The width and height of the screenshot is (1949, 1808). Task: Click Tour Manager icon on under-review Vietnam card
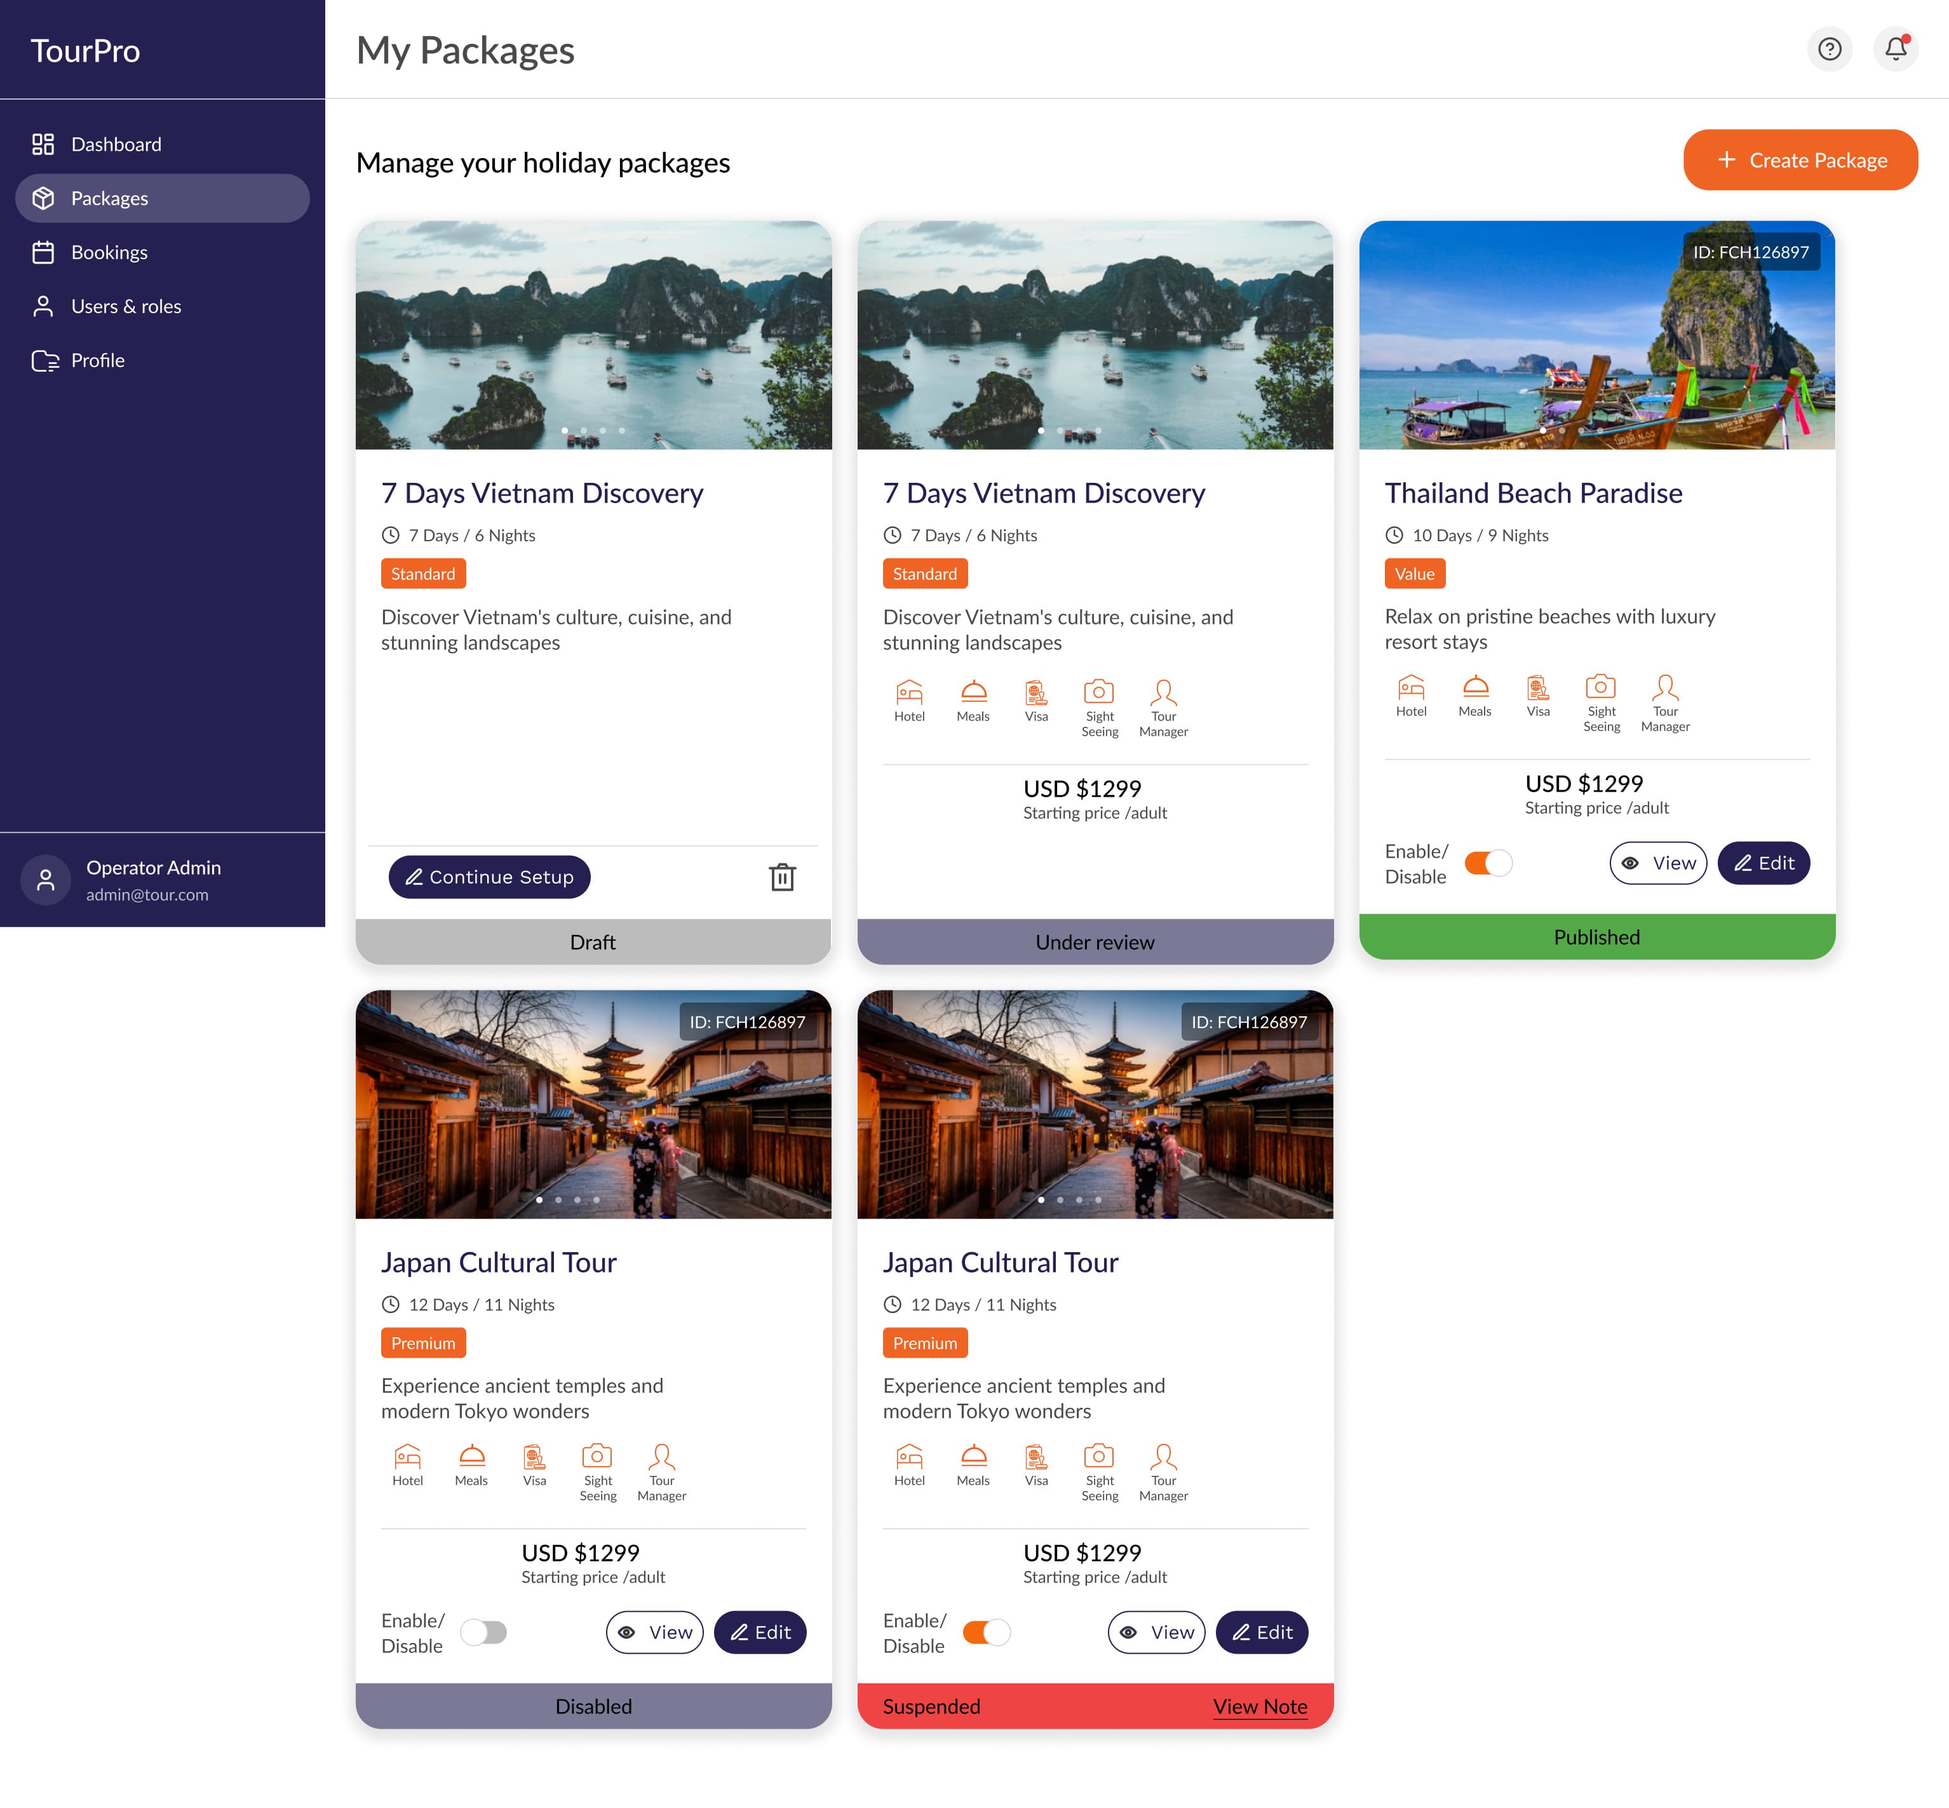[x=1163, y=692]
